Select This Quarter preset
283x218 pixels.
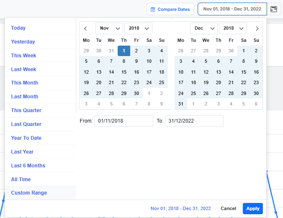(26, 110)
